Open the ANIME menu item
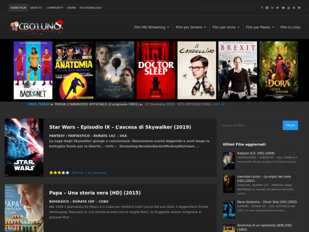 (72, 8)
